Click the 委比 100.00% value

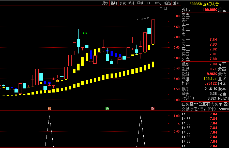(x=210, y=10)
